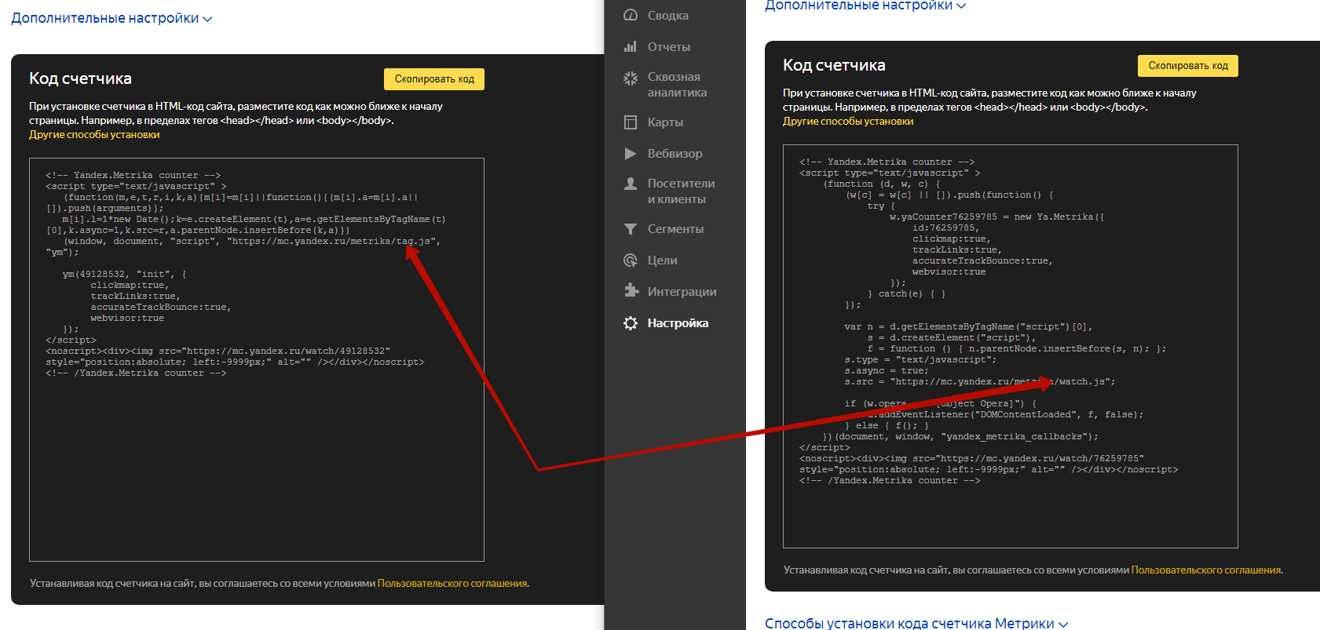Open the Сводка menu item
The height and width of the screenshot is (630, 1320).
pyautogui.click(x=668, y=16)
